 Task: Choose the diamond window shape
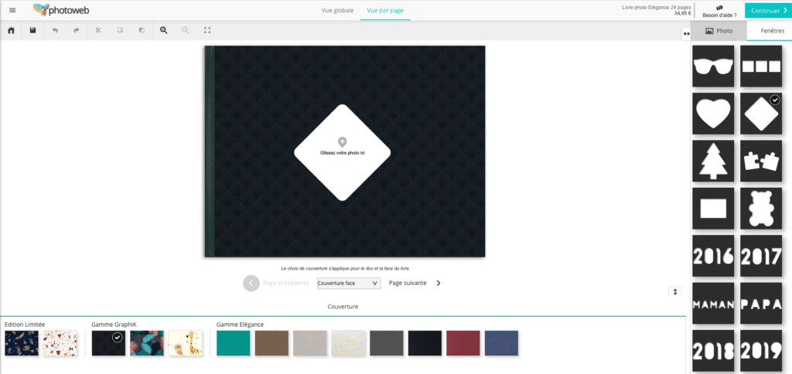pos(761,113)
